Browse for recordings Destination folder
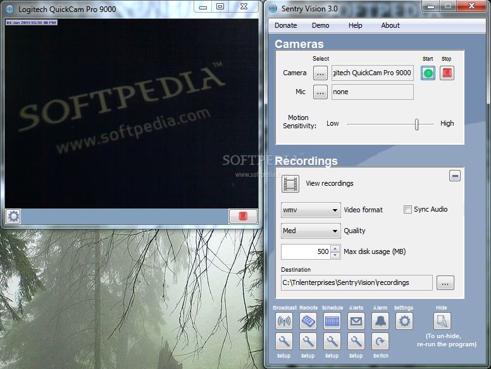491x369 pixels. pos(445,282)
